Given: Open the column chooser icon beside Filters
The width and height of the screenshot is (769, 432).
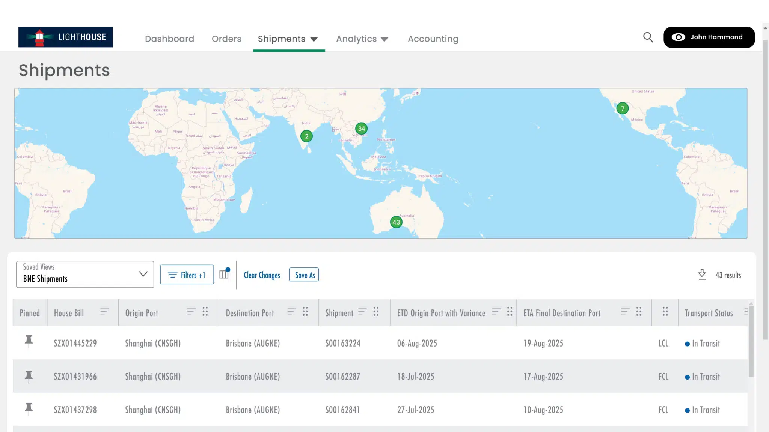Looking at the screenshot, I should click(224, 274).
